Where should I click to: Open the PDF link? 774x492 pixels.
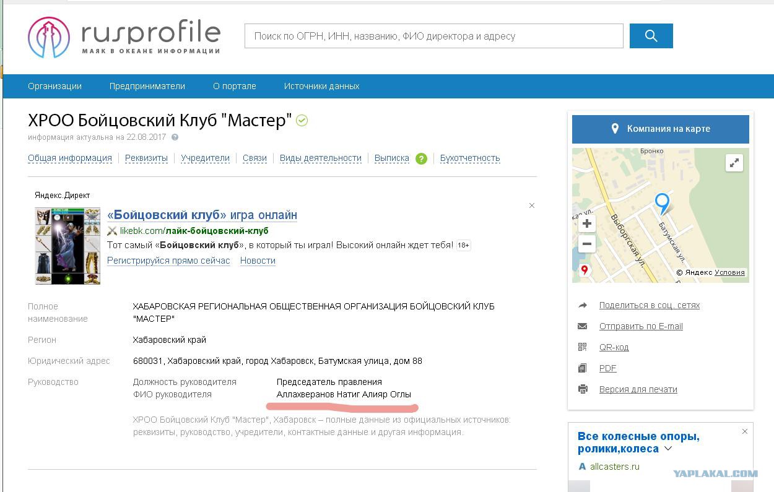point(607,368)
